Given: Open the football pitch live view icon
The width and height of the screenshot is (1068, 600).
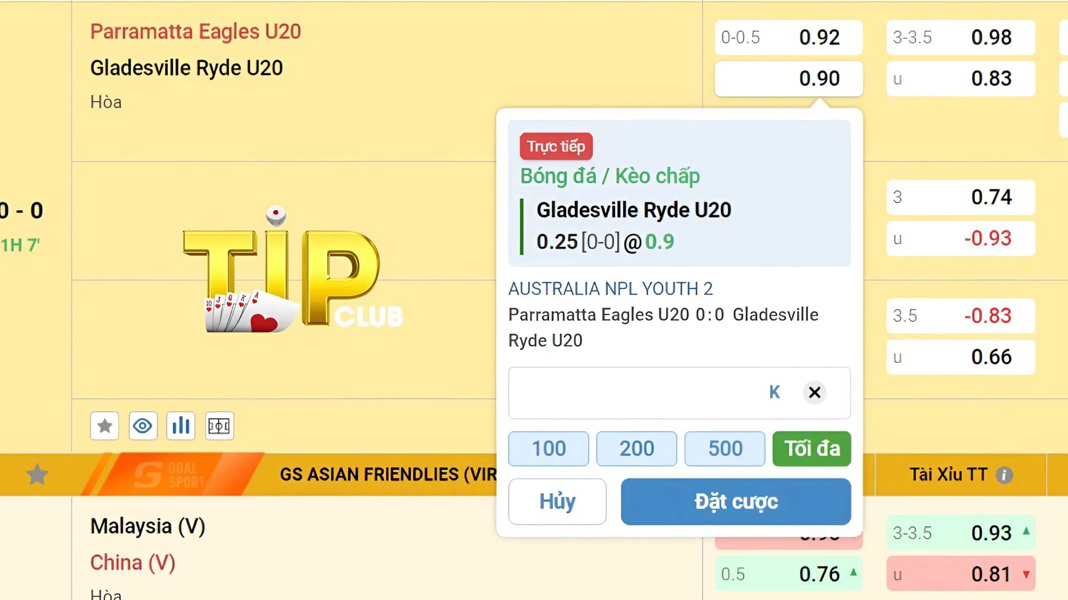Looking at the screenshot, I should [219, 426].
